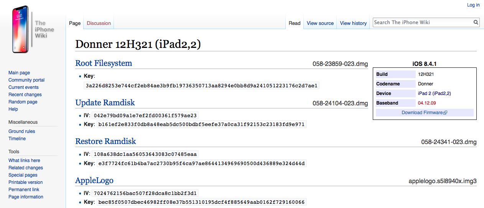
Task: Click the iPhone Wiki logo image
Action: (x=33, y=29)
